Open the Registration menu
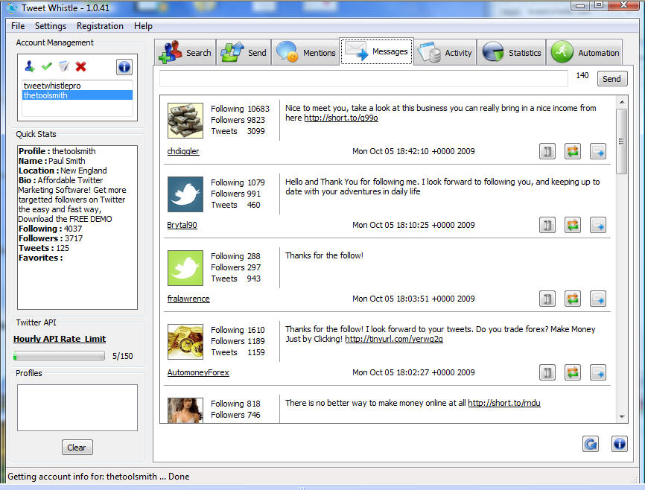Viewport: 645px width, 490px height. (100, 26)
